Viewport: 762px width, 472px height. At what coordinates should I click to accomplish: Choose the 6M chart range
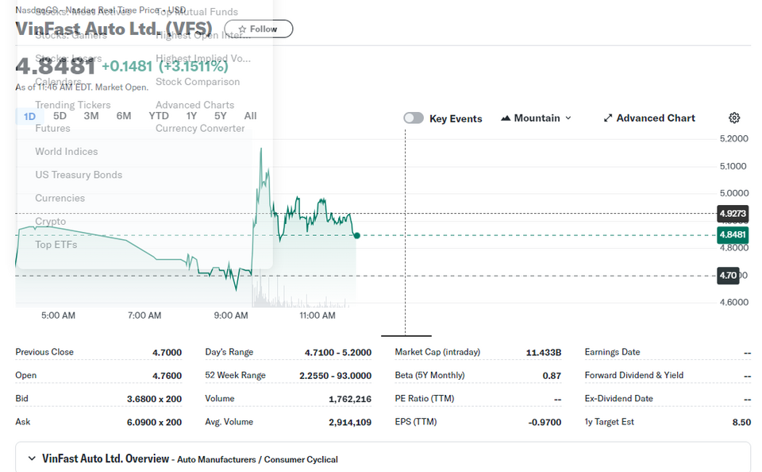pyautogui.click(x=124, y=116)
